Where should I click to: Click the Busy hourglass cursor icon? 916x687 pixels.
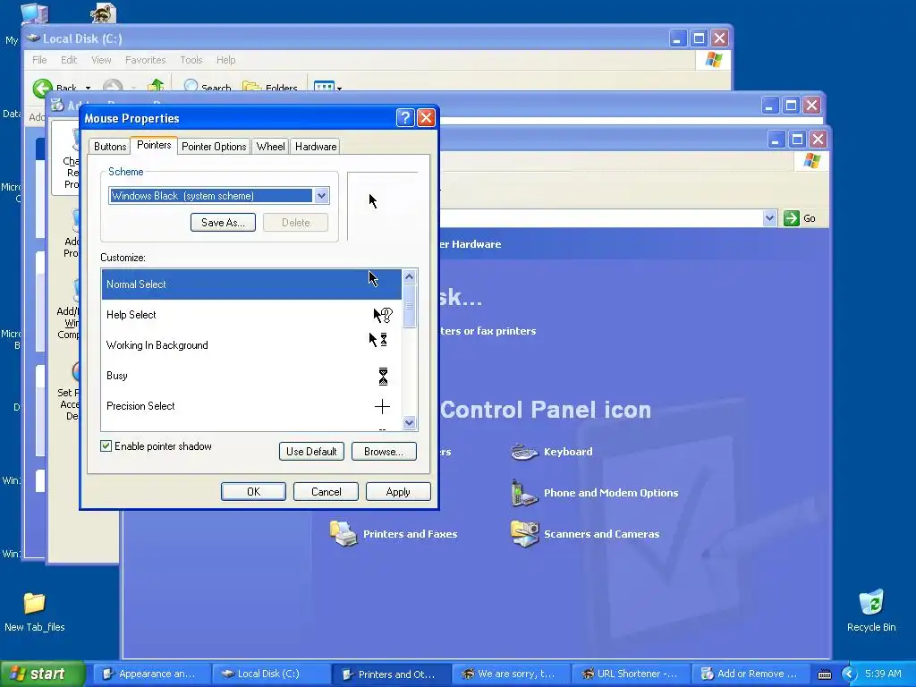click(x=383, y=377)
